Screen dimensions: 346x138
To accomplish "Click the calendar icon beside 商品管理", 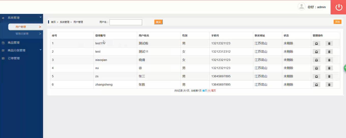I will click(3, 43).
